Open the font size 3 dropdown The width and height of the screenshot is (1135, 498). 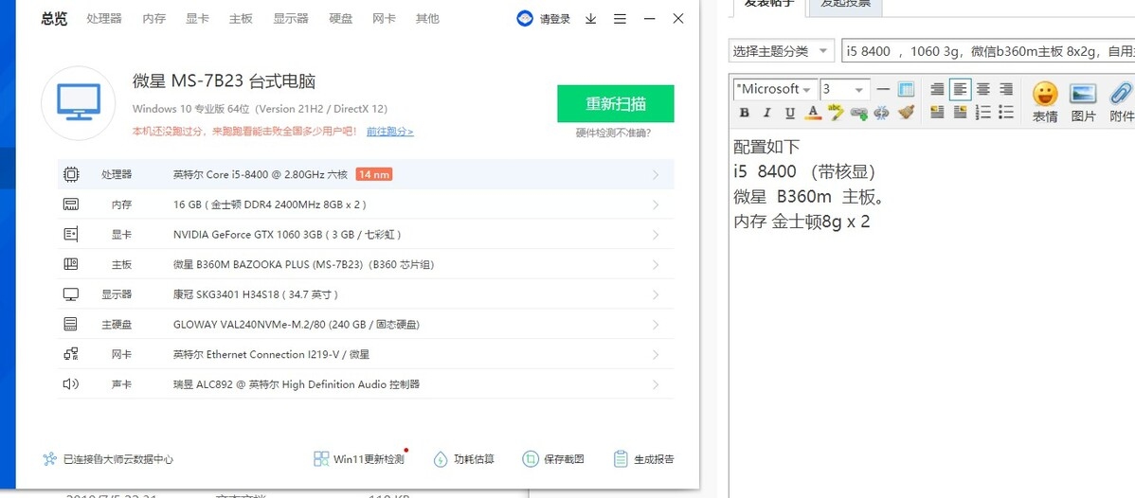pyautogui.click(x=844, y=89)
